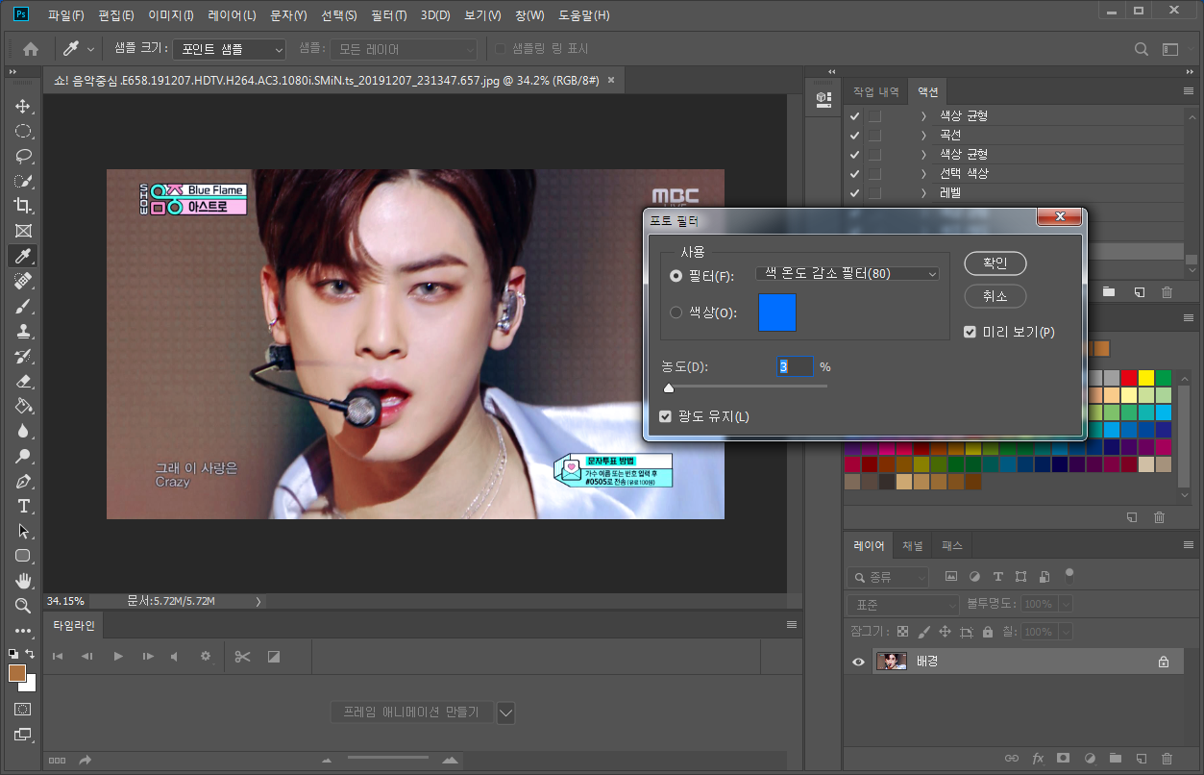This screenshot has width=1204, height=775.
Task: Expand the 곡선 action
Action: pos(923,135)
